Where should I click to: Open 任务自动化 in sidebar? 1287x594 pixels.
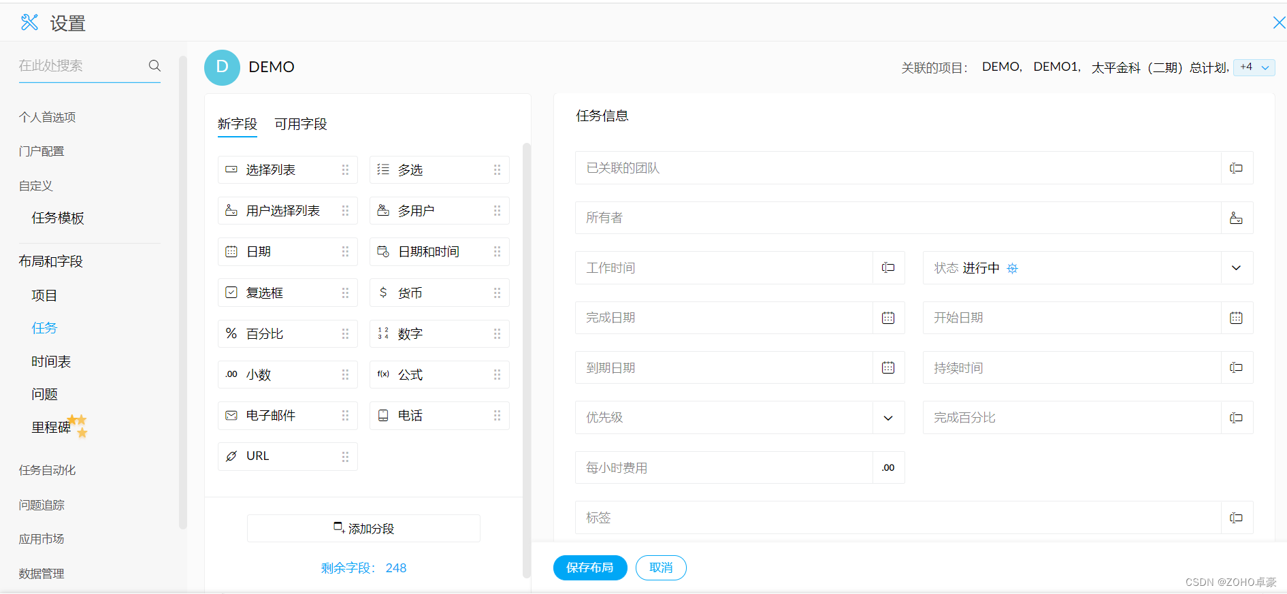tap(47, 470)
